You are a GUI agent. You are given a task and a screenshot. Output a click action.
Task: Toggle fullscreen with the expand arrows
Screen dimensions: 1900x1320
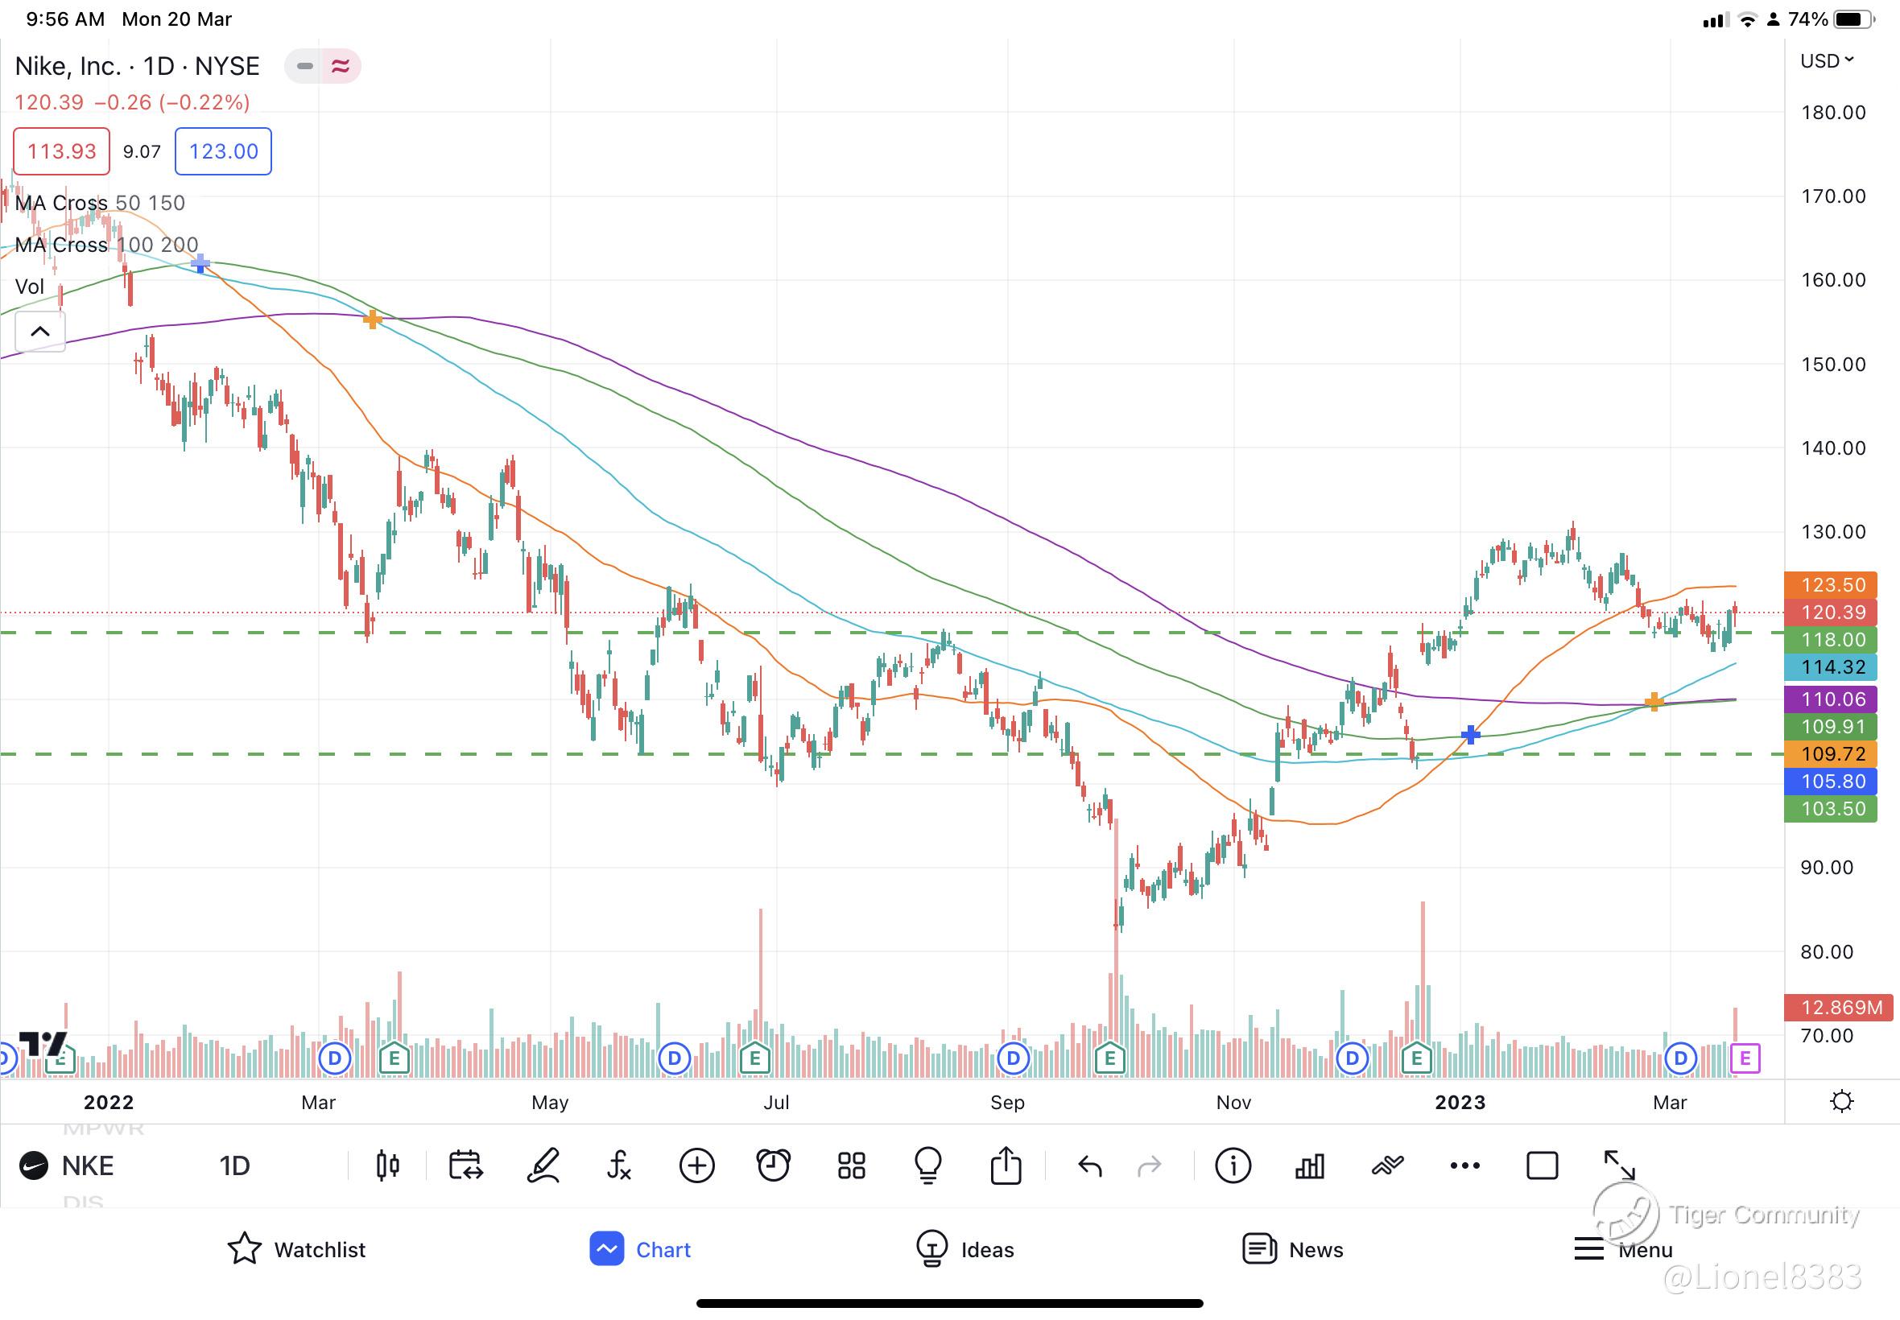coord(1619,1166)
